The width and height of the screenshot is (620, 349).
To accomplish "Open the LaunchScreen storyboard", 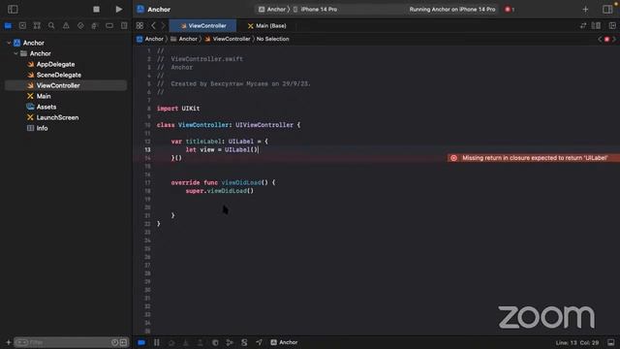I will coord(57,117).
